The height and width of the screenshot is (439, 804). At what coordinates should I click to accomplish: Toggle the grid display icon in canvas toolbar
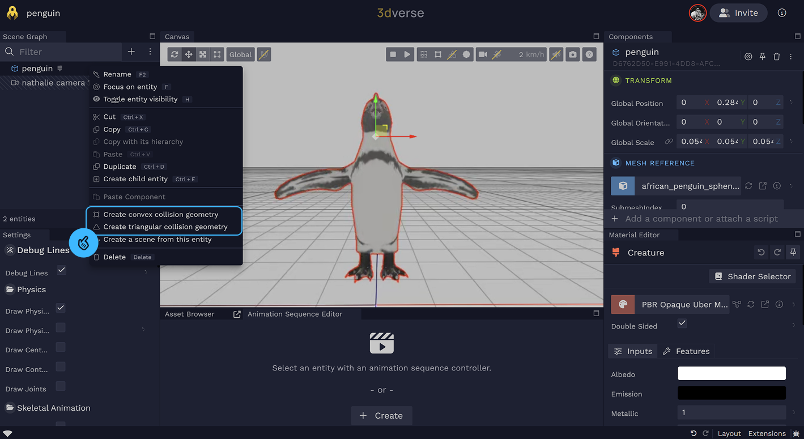click(x=423, y=54)
